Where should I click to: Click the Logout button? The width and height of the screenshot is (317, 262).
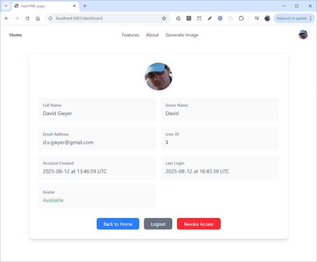[x=158, y=224]
